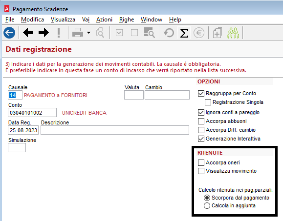Go to next step with black right arrow
Screen dimensions: 283x221
pyautogui.click(x=44, y=33)
